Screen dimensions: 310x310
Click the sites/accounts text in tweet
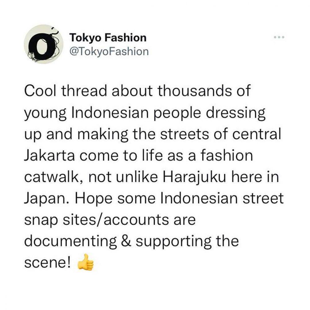point(129,220)
